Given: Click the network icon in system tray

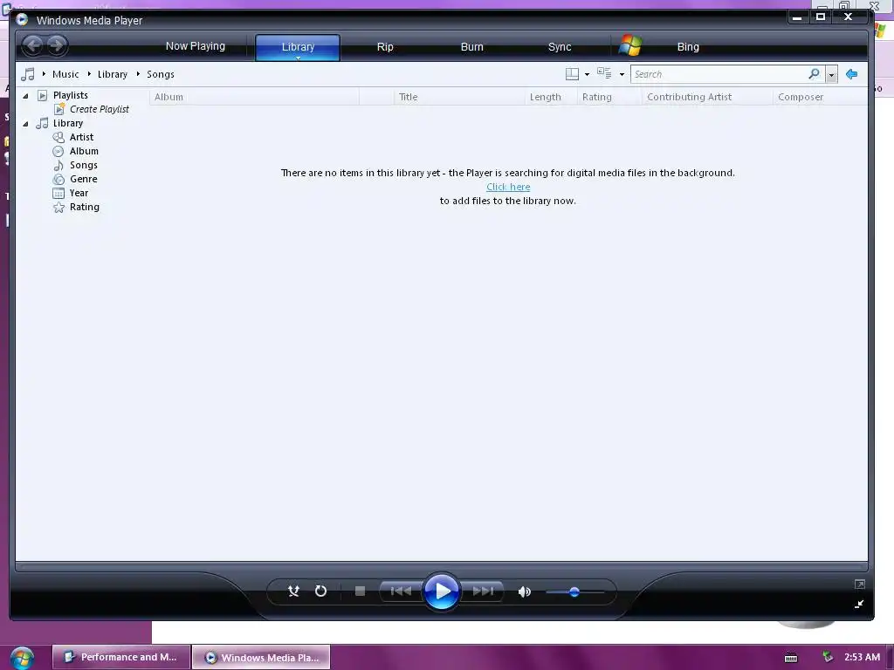Looking at the screenshot, I should tap(828, 657).
